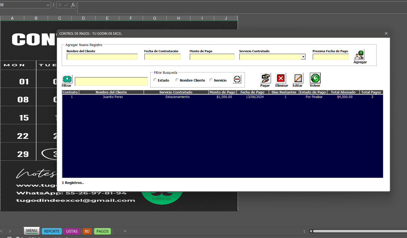
Task: Click the Fecha de Contratación input field
Action: click(162, 57)
